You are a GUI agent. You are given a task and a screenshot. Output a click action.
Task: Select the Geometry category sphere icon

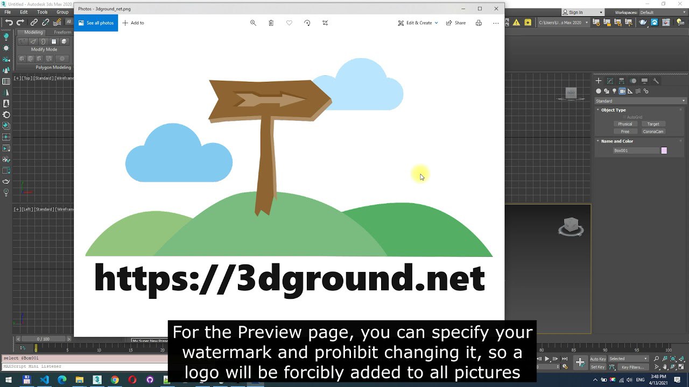[x=599, y=91]
